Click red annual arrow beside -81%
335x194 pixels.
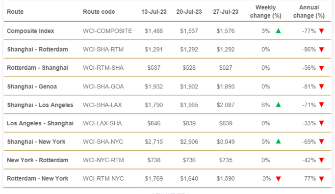point(322,86)
